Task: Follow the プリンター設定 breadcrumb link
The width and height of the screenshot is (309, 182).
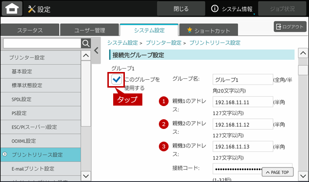Action: (x=164, y=43)
